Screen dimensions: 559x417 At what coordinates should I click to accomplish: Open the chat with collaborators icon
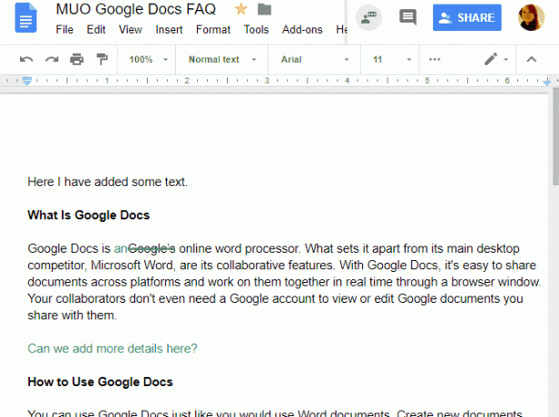(x=369, y=17)
